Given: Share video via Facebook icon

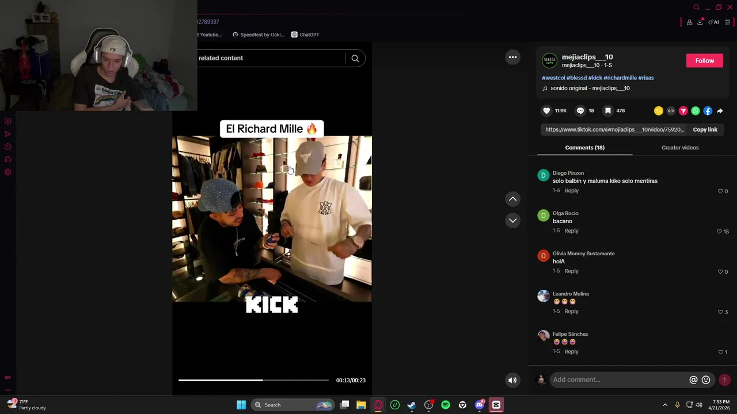Looking at the screenshot, I should (708, 111).
